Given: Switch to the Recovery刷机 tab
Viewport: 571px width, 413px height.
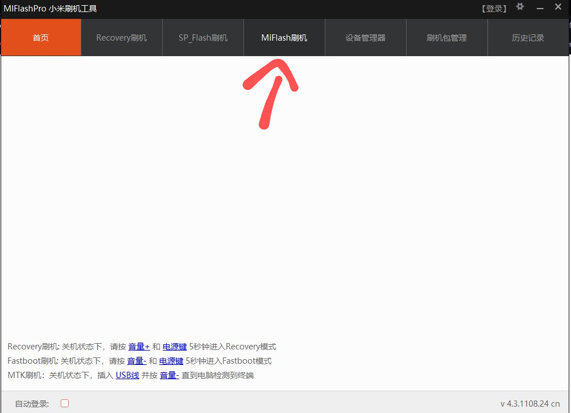Looking at the screenshot, I should (x=121, y=37).
